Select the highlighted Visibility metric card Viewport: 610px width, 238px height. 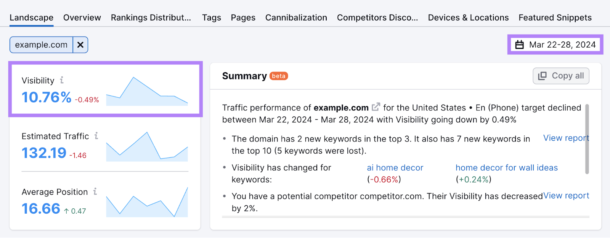pos(105,88)
